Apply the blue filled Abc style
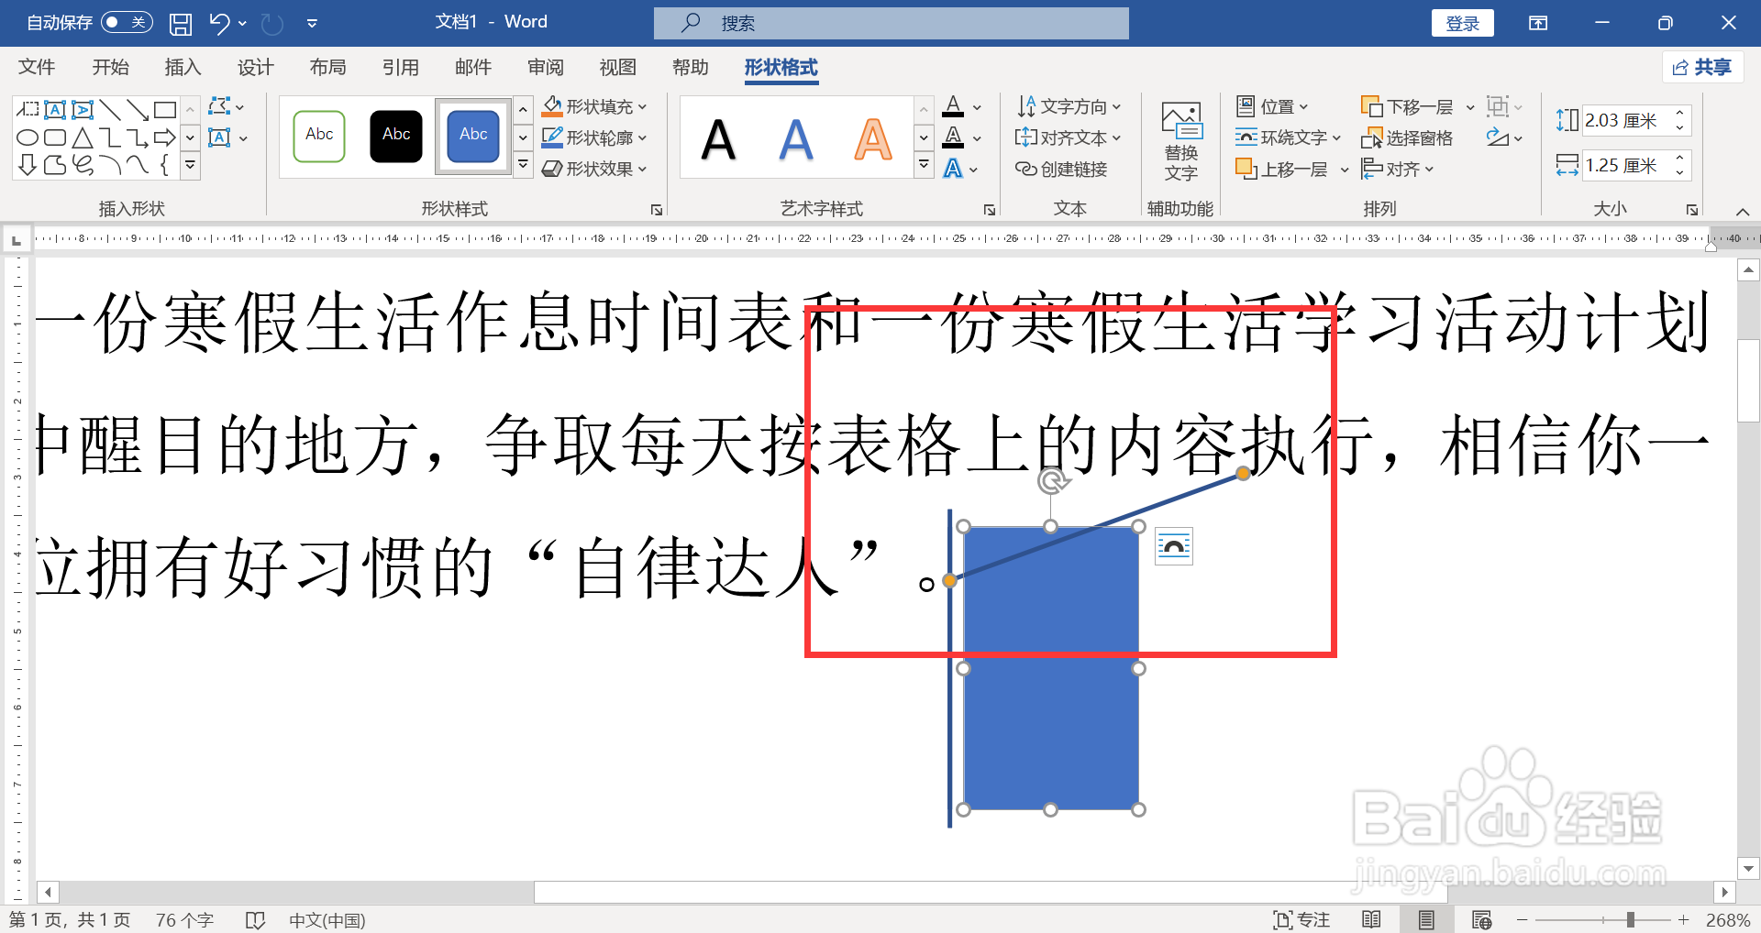Image resolution: width=1761 pixels, height=933 pixels. click(x=473, y=136)
